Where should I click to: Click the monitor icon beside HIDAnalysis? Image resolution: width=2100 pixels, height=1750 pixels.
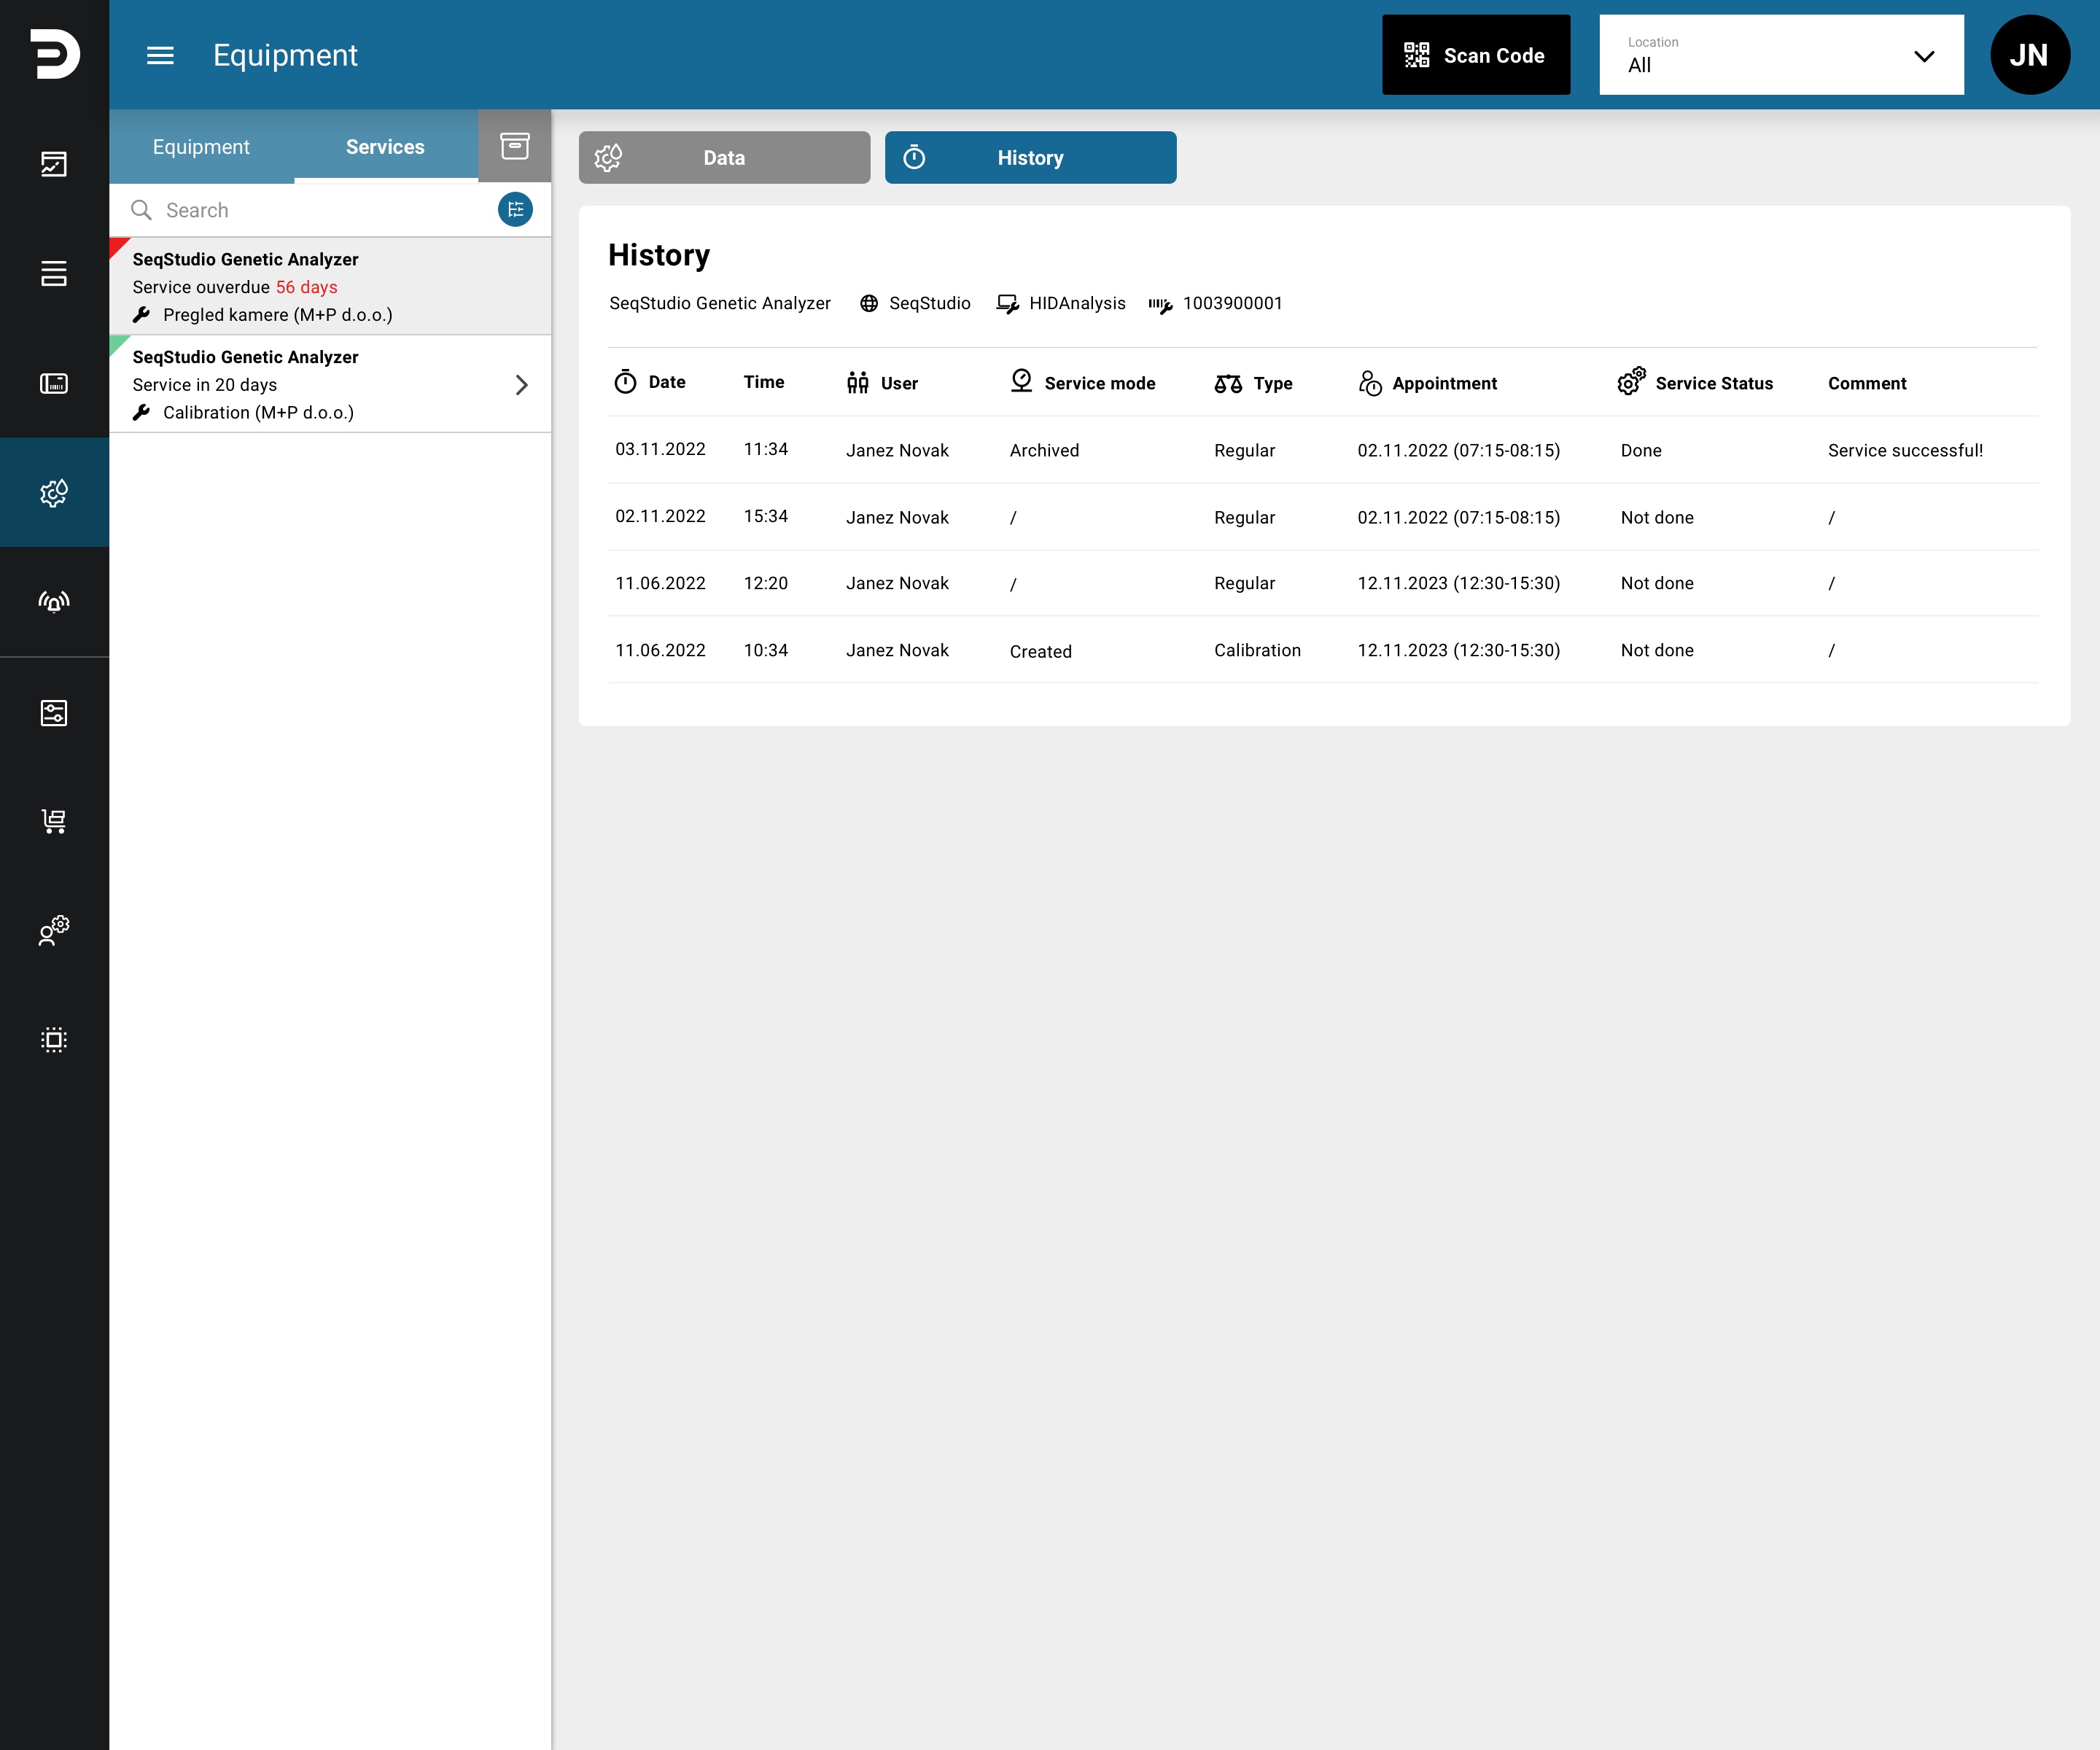click(1007, 303)
